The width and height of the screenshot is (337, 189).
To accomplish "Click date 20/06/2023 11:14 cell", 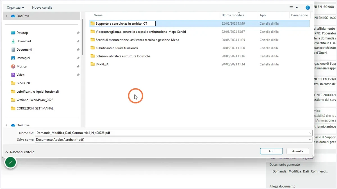I will [x=233, y=64].
